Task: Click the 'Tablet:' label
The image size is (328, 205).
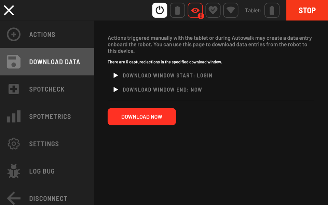Action: 253,11
